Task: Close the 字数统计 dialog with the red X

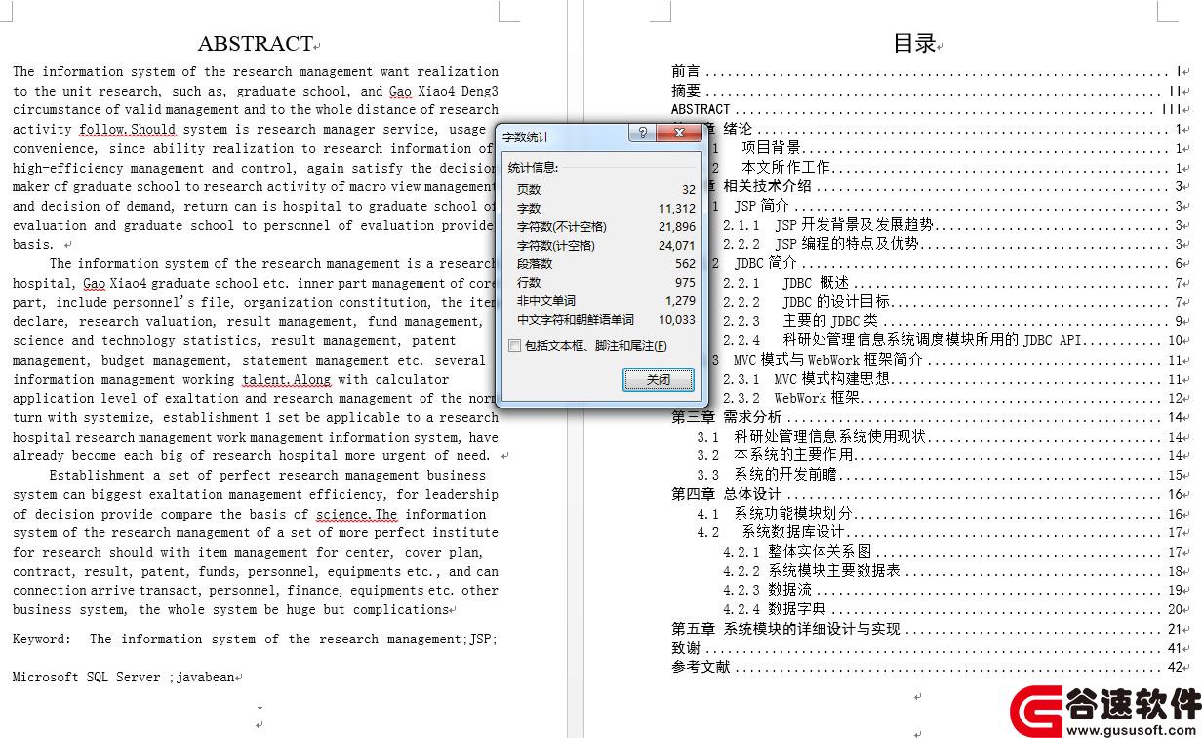Action: click(678, 134)
